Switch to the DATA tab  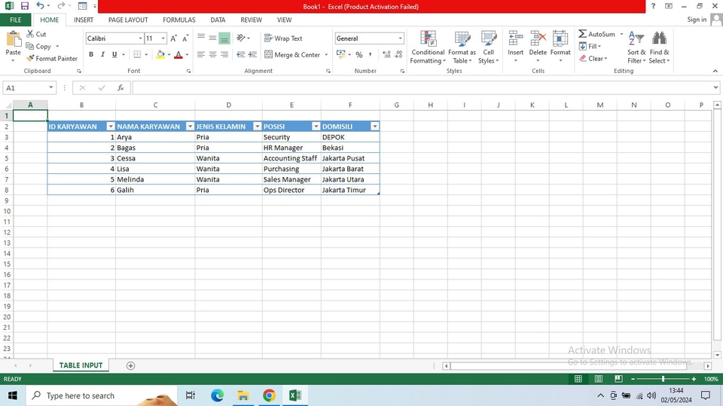click(x=218, y=20)
